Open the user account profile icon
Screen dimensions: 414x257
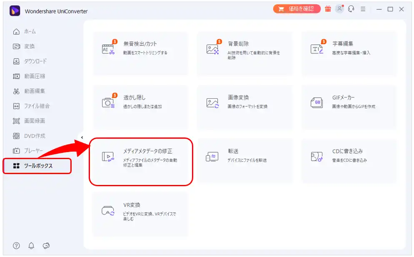point(339,9)
